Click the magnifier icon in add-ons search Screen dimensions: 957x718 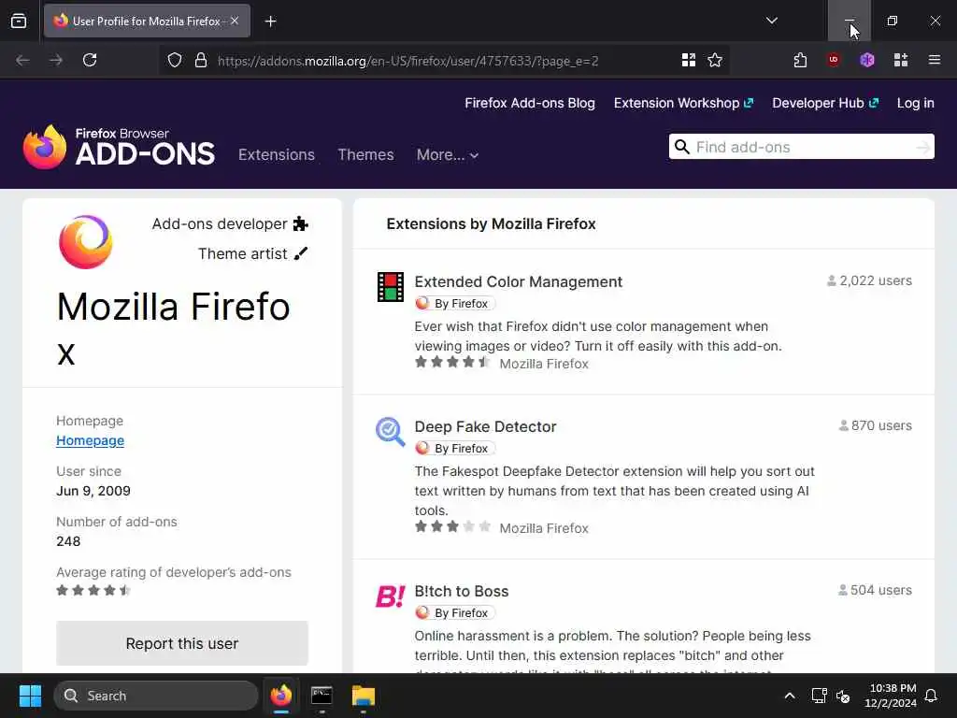click(x=681, y=147)
